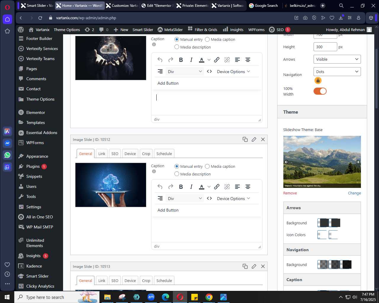The image size is (379, 303).
Task: Open Opera sidebar WhatsApp icon
Action: 7,155
